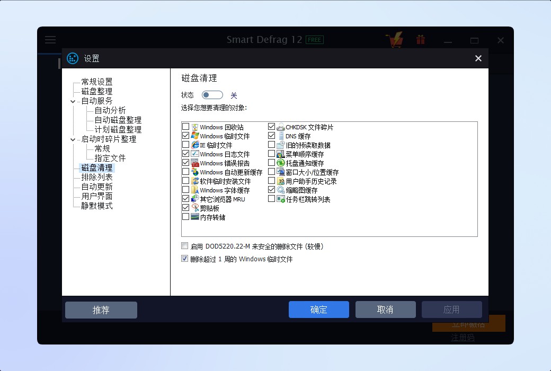The width and height of the screenshot is (551, 371).
Task: Collapse the 自动服务 tree node
Action: [x=73, y=101]
